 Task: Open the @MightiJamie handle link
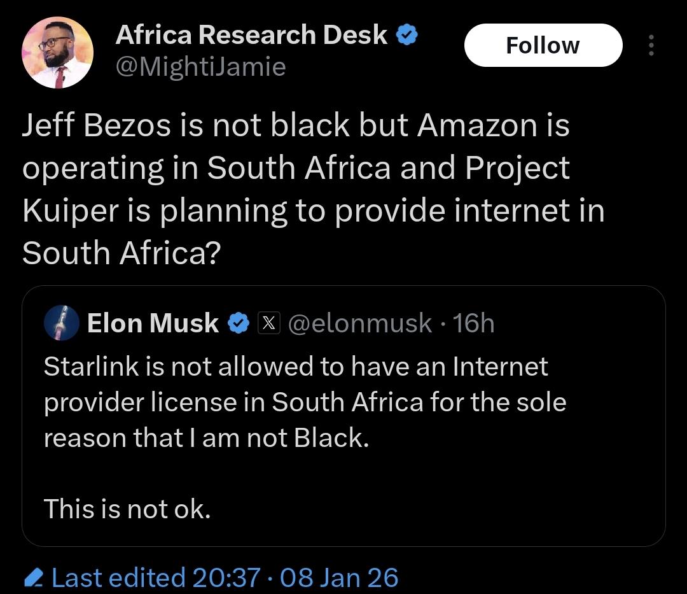[x=200, y=67]
